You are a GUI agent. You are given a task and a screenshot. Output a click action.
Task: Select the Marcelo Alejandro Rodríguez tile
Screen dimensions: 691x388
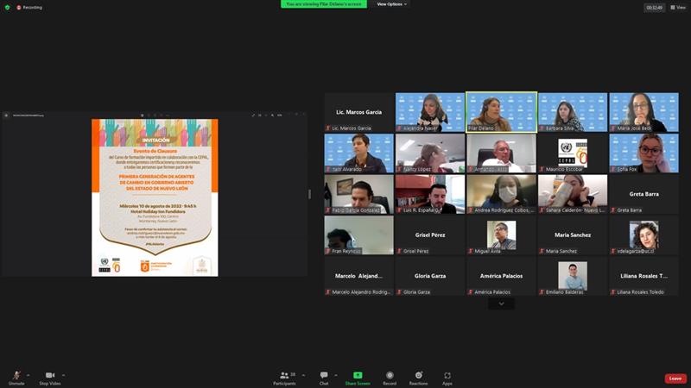(358, 276)
